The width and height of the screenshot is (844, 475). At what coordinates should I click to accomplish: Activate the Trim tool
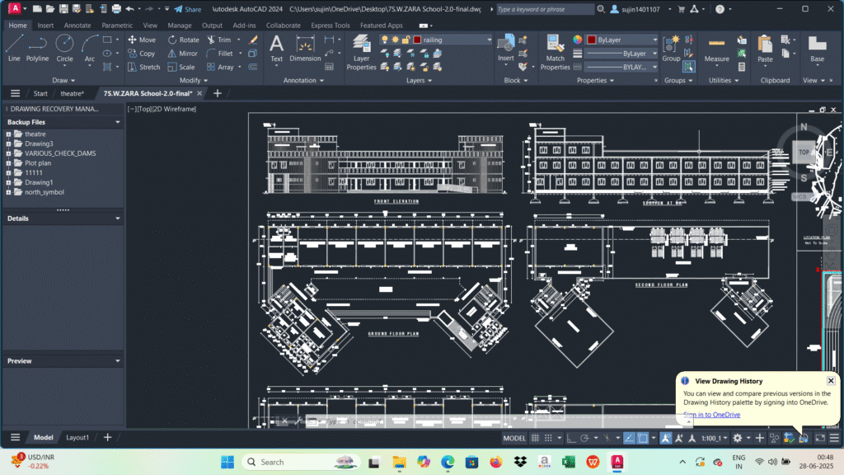[x=219, y=40]
